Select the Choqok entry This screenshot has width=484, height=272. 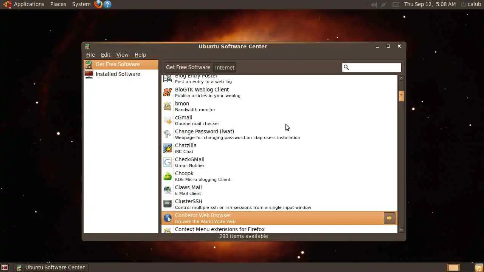pos(279,176)
